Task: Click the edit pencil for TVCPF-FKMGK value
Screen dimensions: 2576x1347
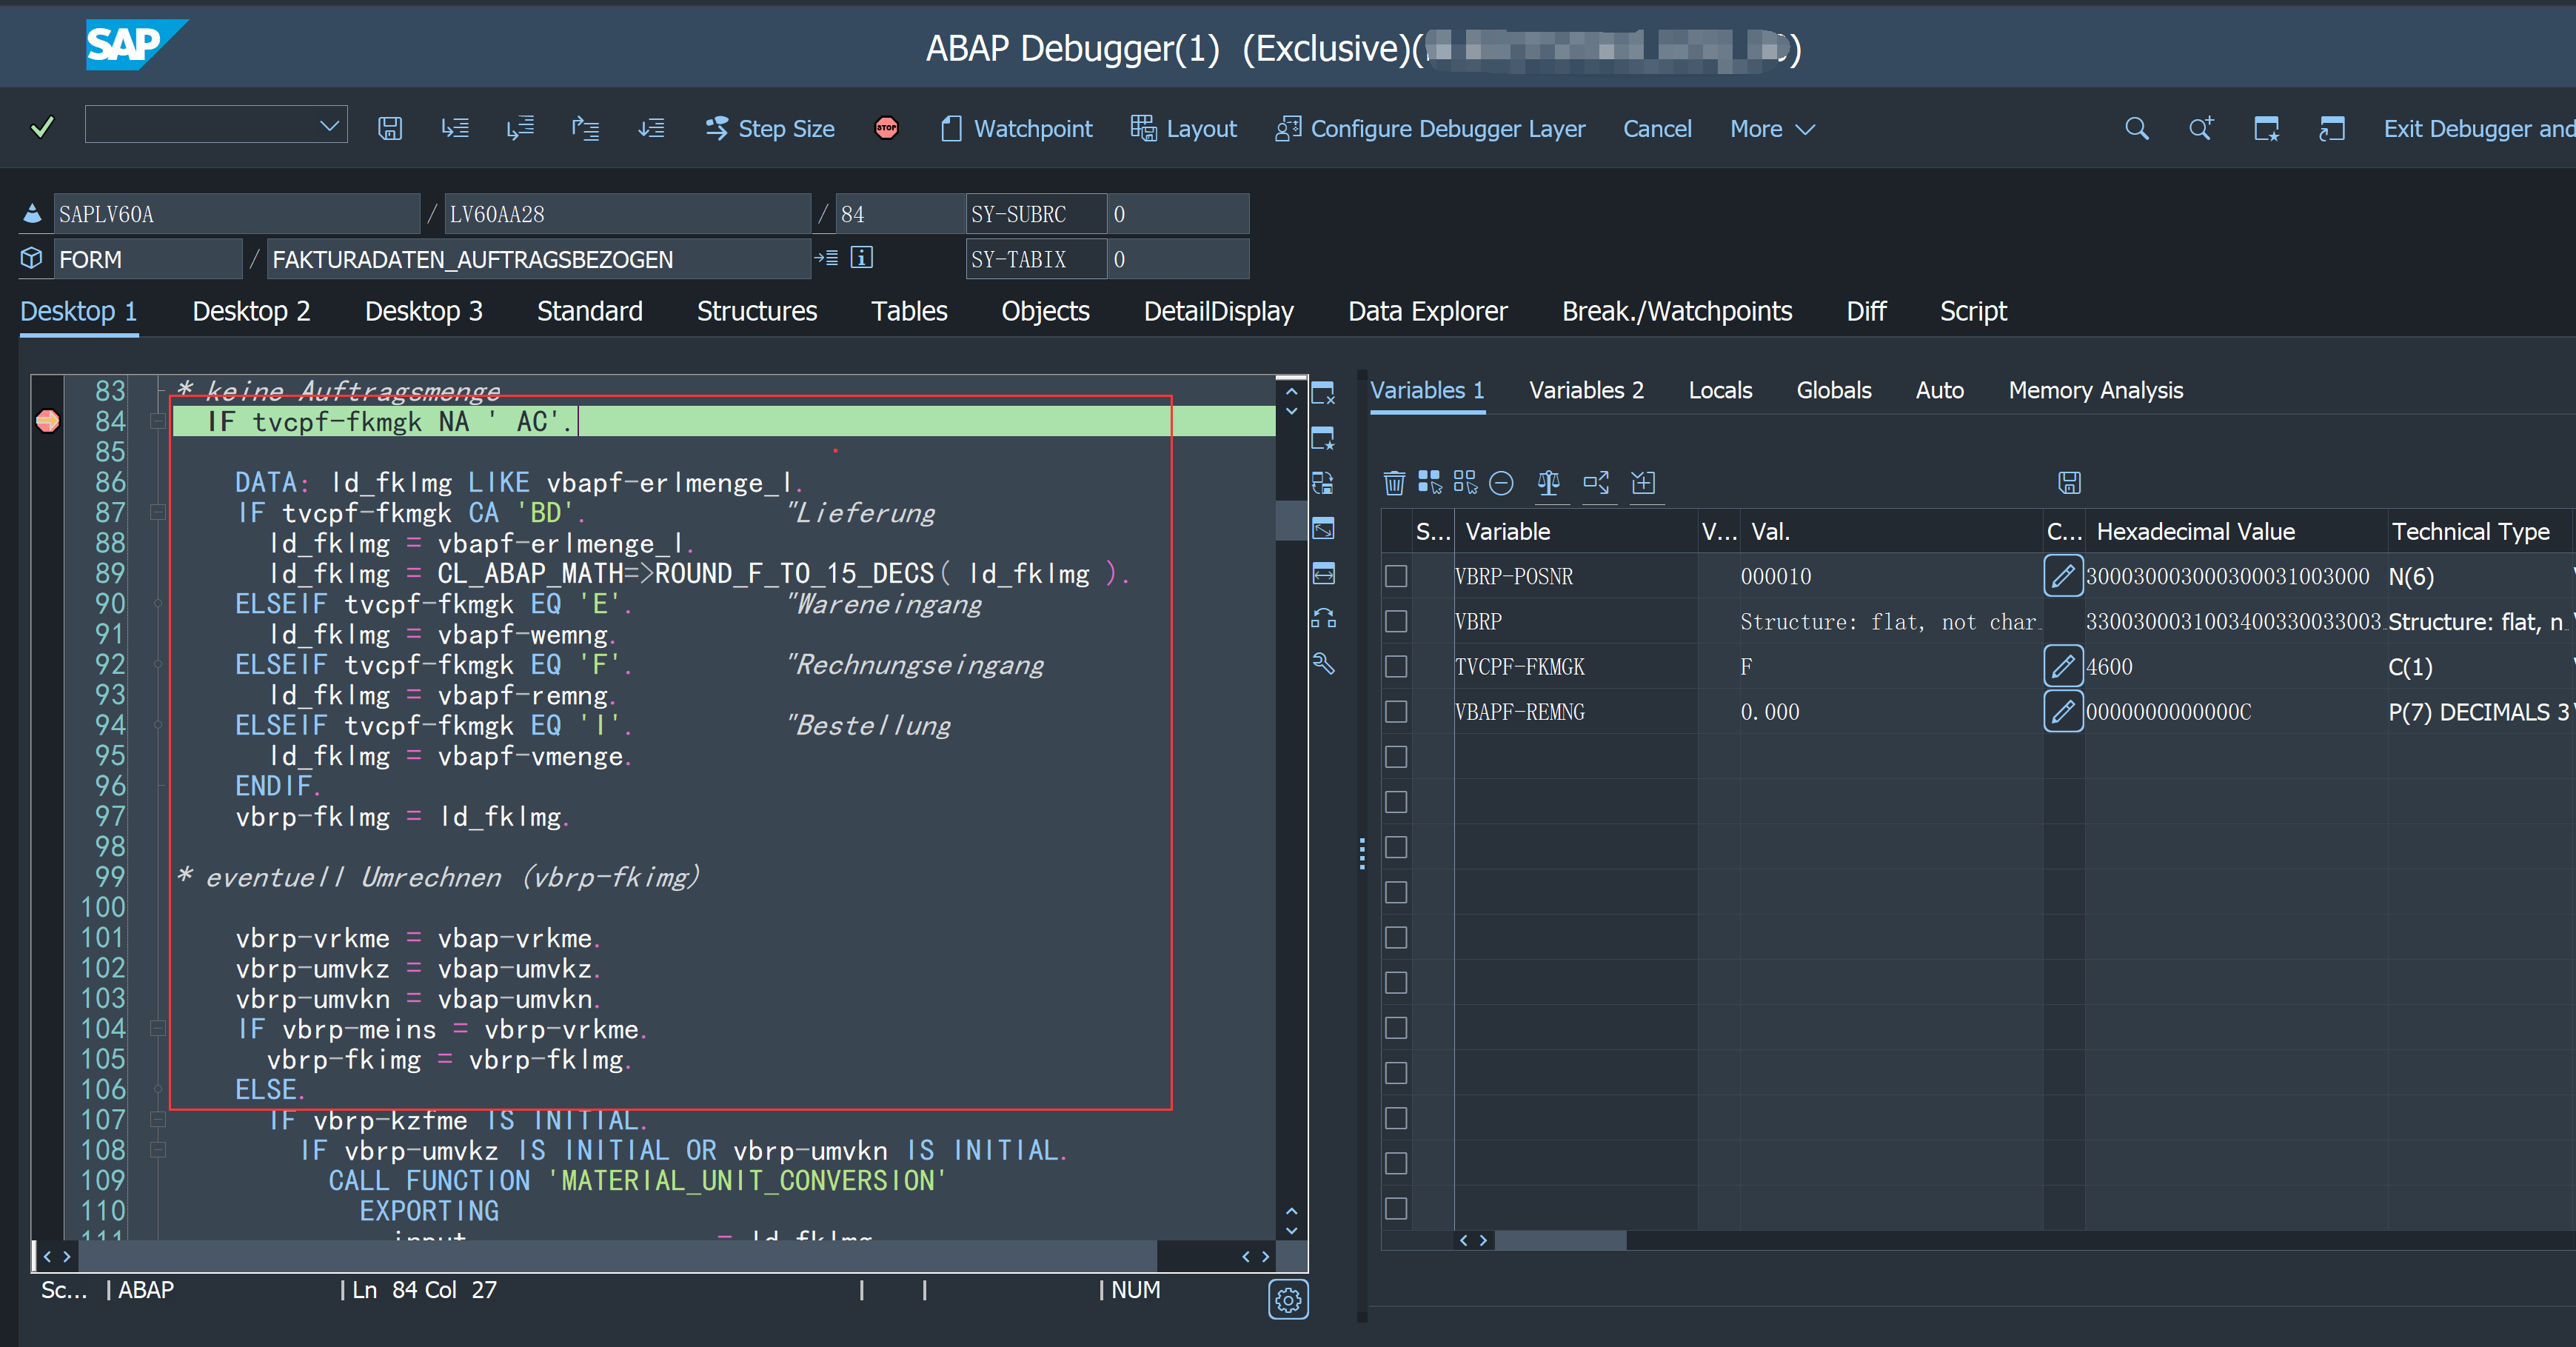Action: 2062,666
